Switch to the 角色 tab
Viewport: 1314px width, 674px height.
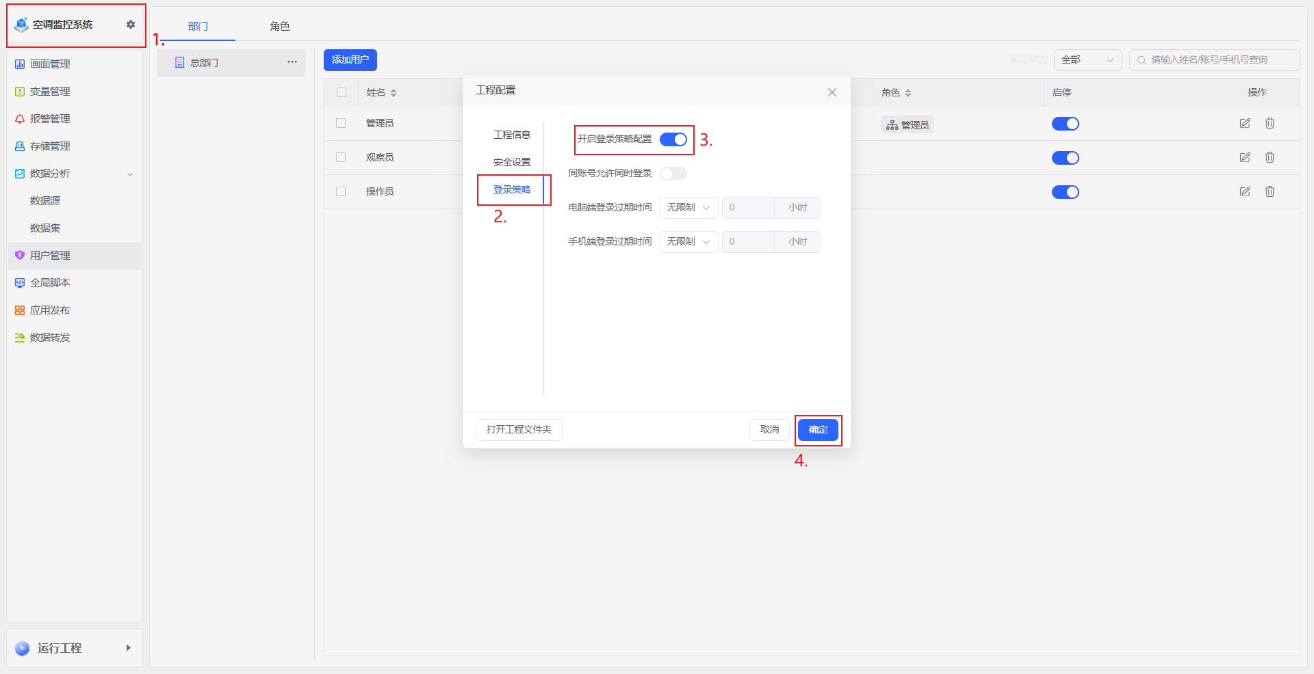[x=279, y=27]
